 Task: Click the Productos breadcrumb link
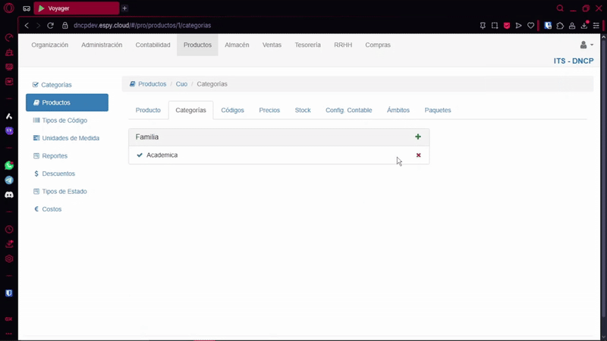tap(152, 84)
